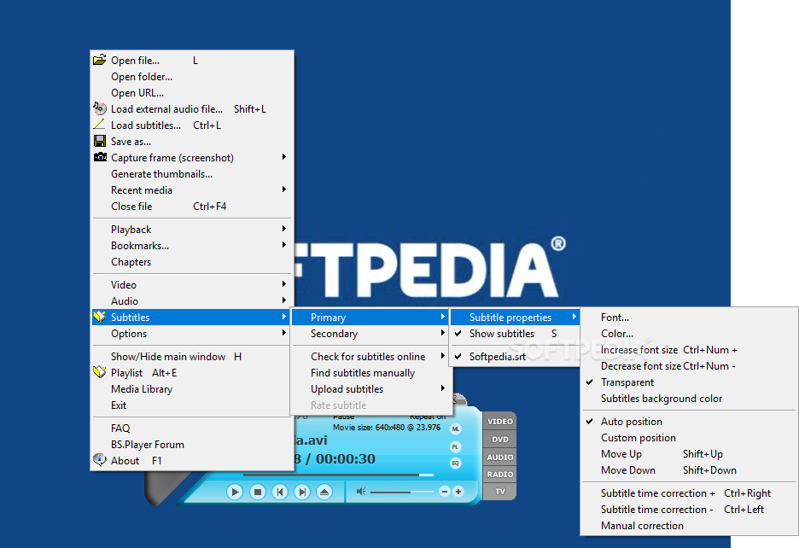
Task: Increase volume with the plus button
Action: (458, 492)
